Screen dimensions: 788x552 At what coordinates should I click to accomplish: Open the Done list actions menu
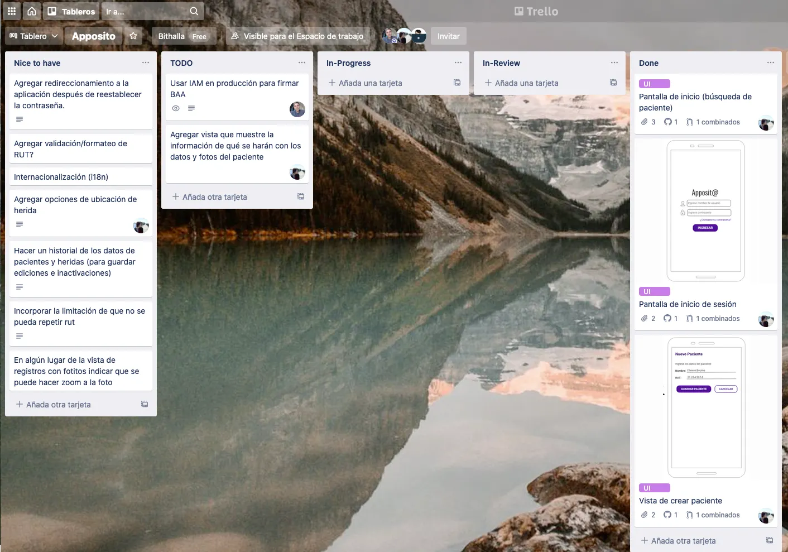click(x=771, y=63)
